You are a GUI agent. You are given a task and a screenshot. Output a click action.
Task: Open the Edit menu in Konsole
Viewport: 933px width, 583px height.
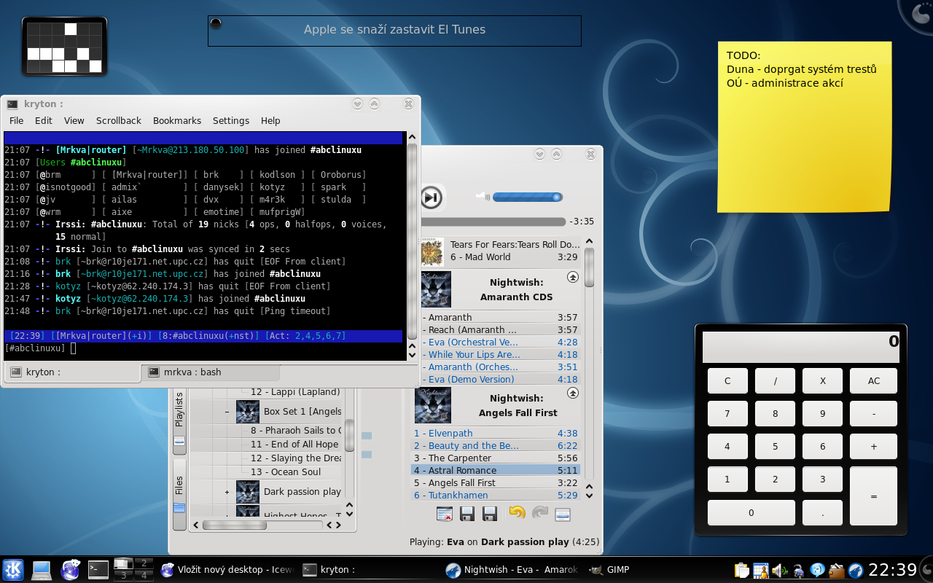tap(44, 120)
